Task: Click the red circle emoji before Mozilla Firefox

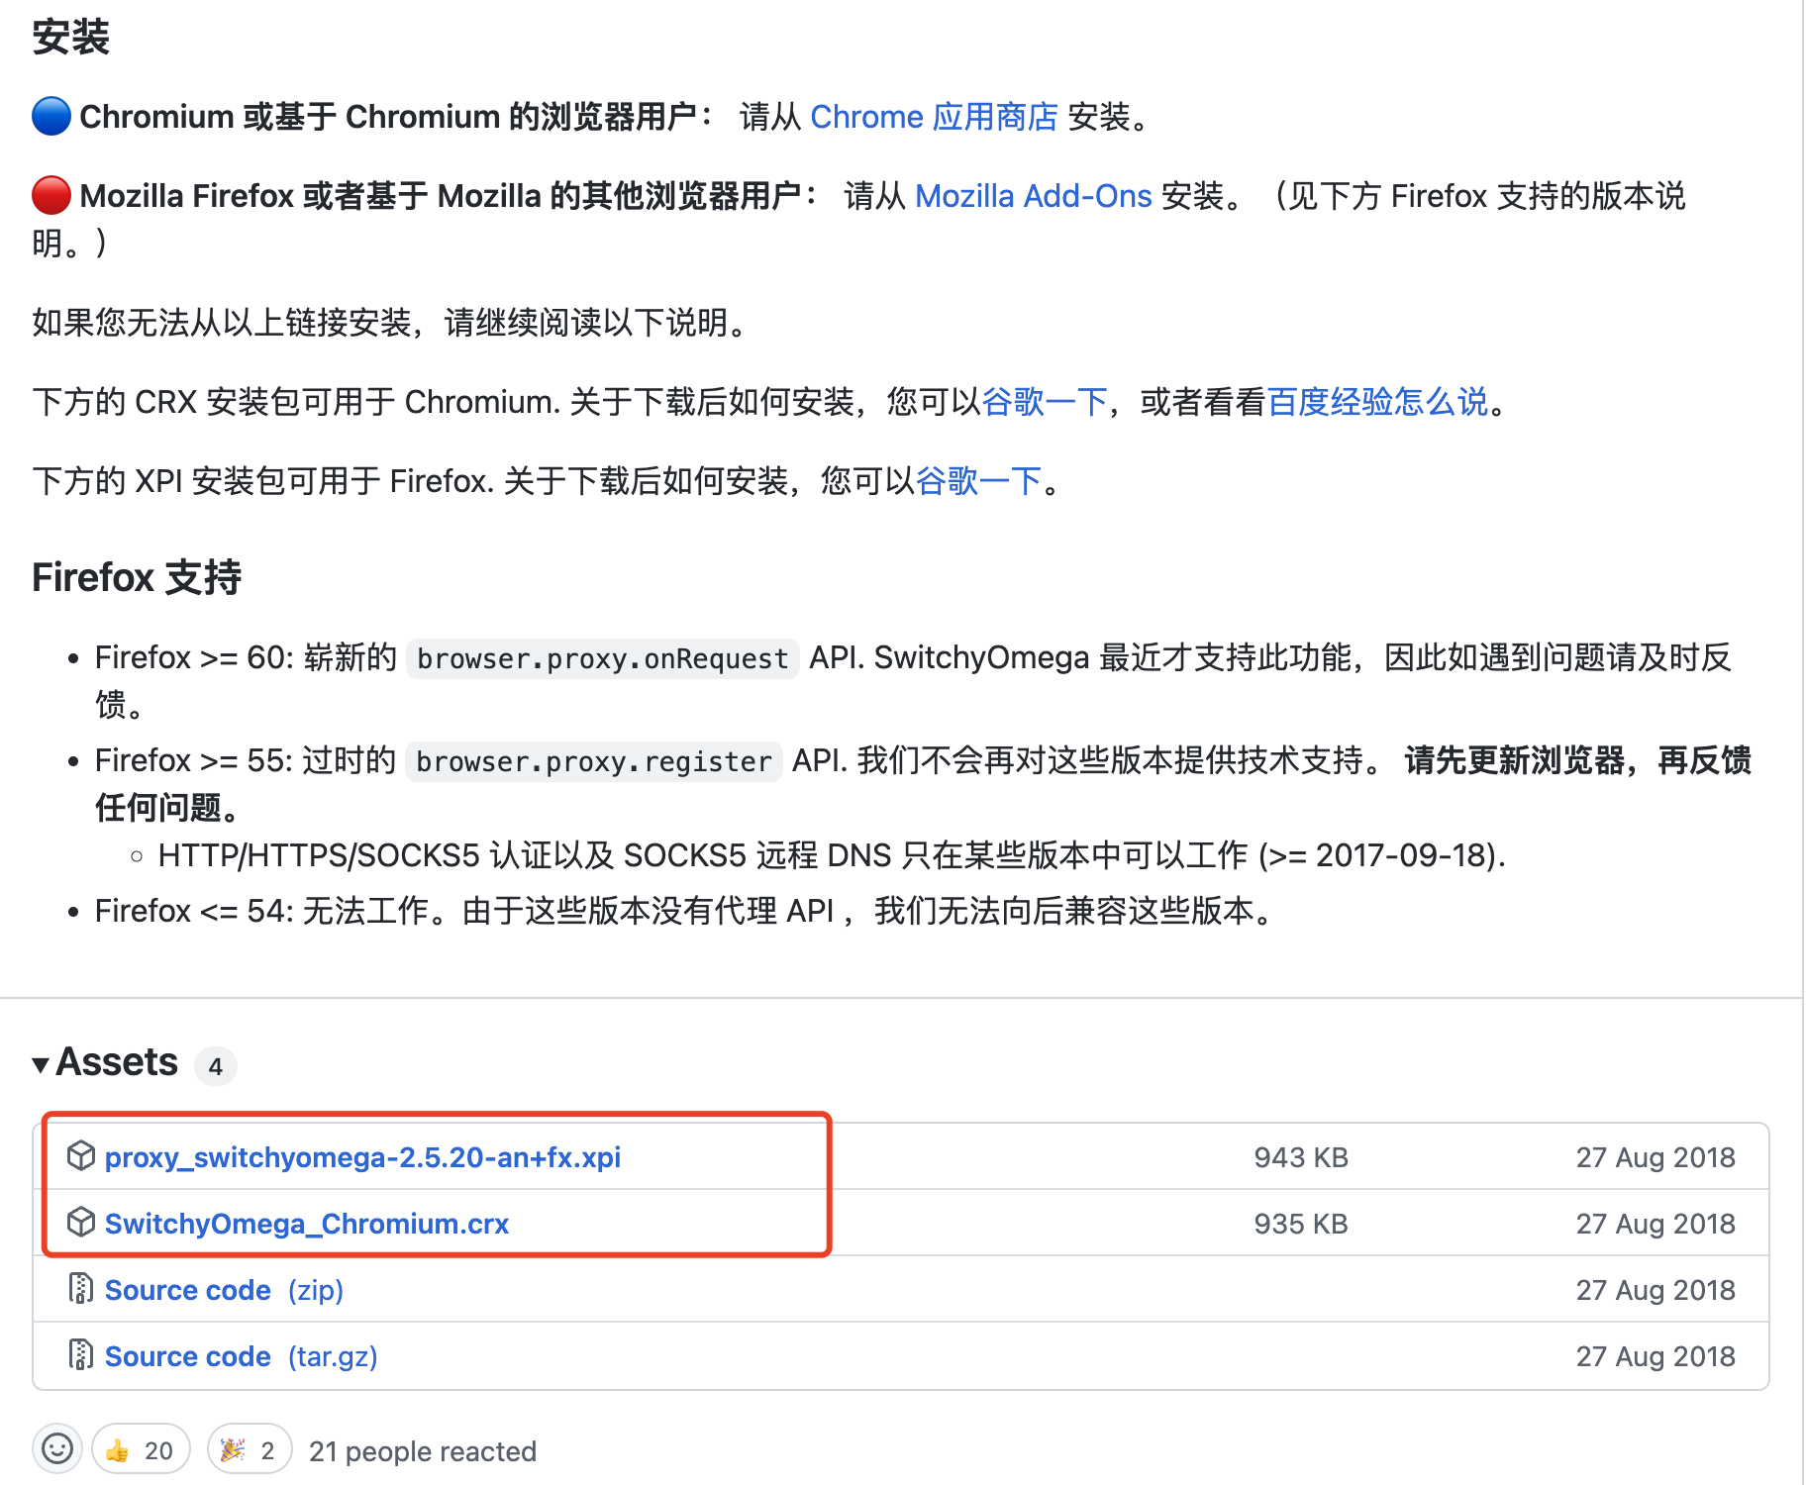Action: (51, 195)
